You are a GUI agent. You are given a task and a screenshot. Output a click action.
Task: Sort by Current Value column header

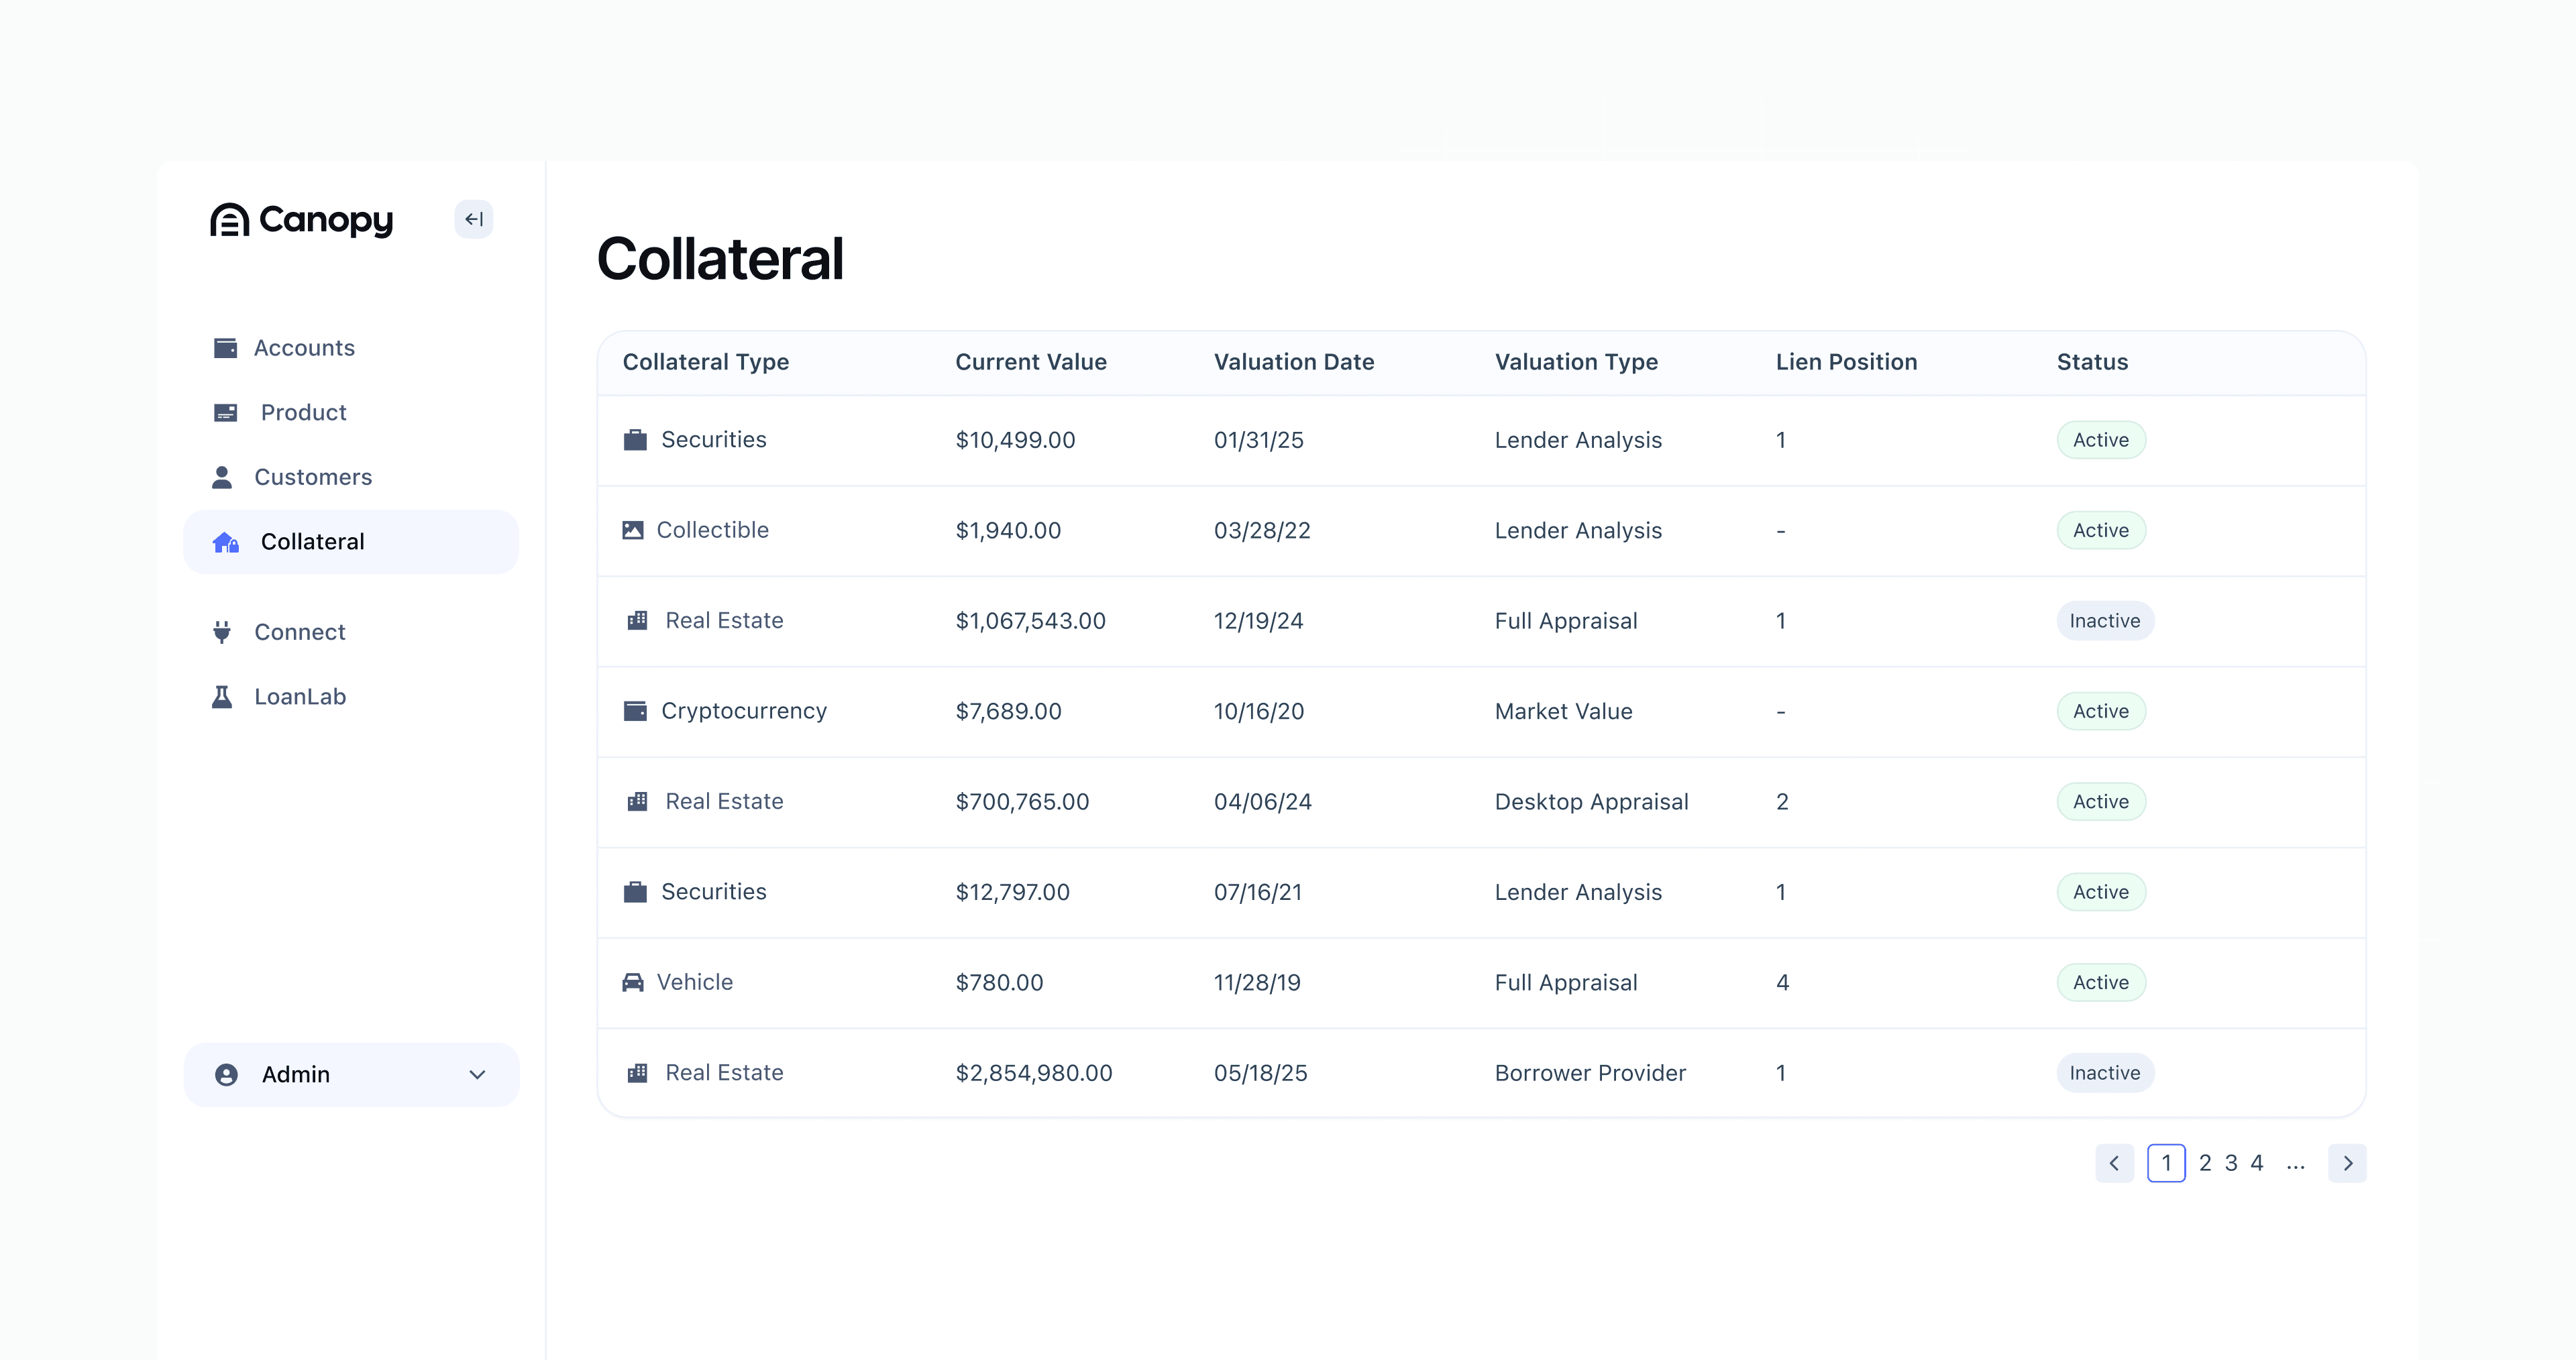[x=1030, y=362]
